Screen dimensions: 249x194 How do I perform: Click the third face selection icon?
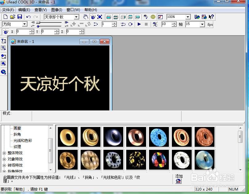point(123,17)
